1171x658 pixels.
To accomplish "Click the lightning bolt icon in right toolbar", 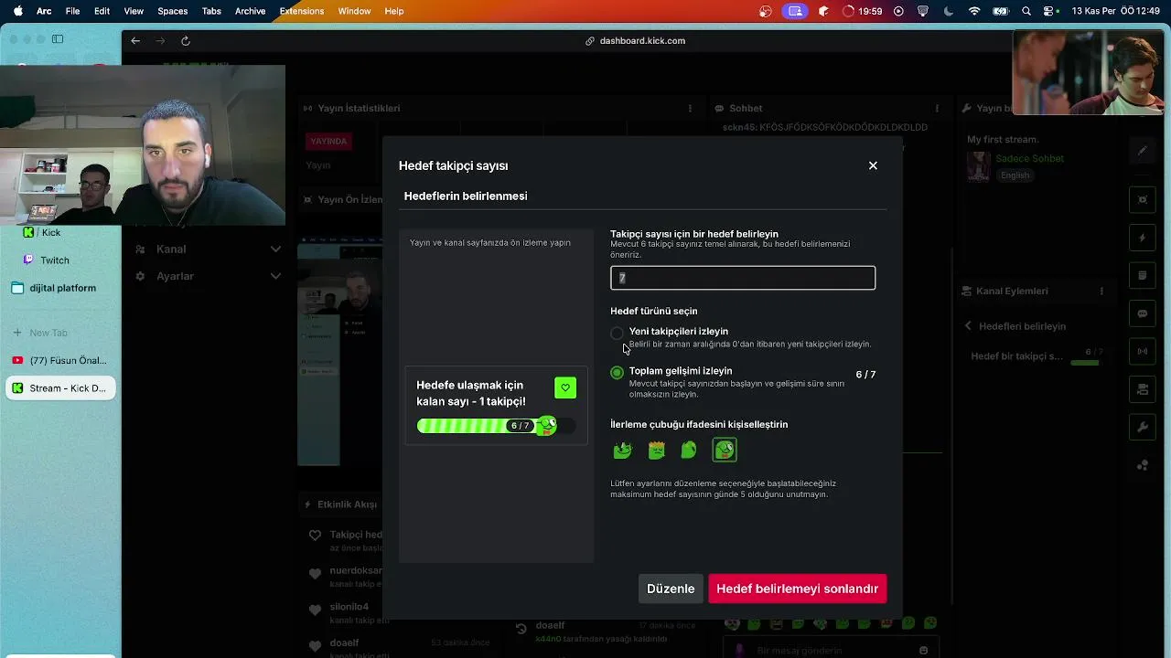I will click(x=1143, y=238).
